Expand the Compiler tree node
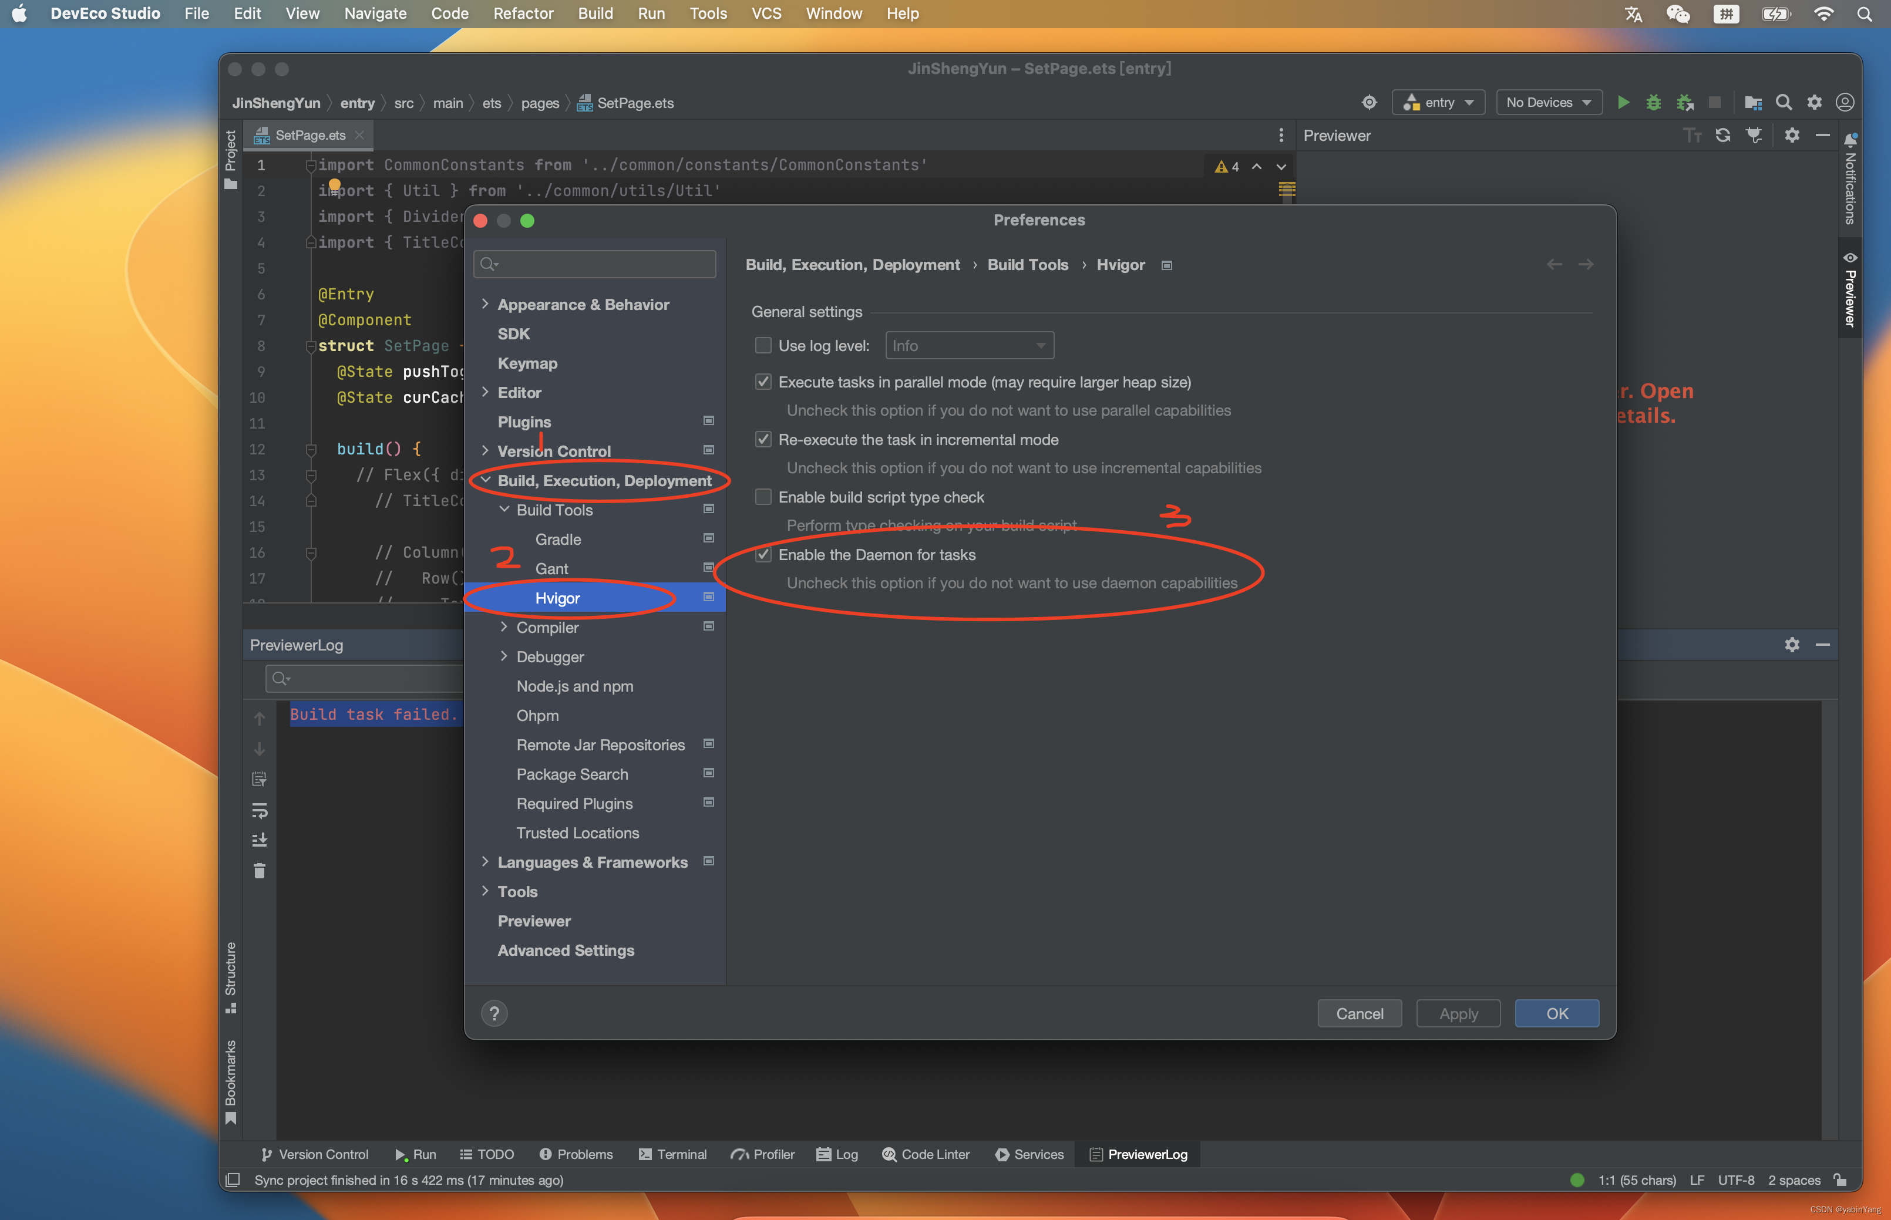This screenshot has height=1220, width=1891. pyautogui.click(x=504, y=626)
